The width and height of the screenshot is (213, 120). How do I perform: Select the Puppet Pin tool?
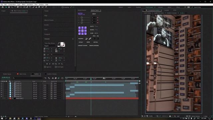click(46, 7)
